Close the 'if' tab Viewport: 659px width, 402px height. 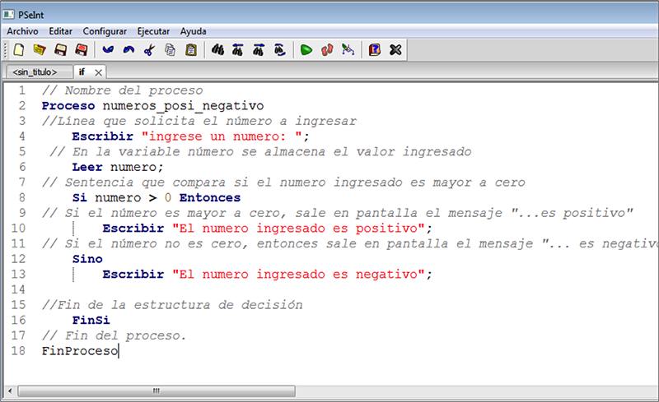(x=97, y=72)
